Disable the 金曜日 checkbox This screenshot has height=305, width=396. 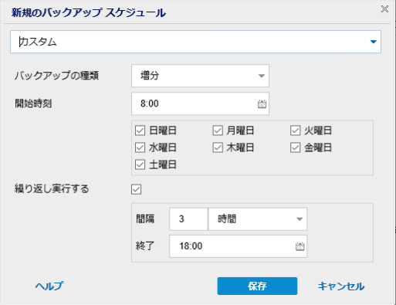tap(296, 147)
